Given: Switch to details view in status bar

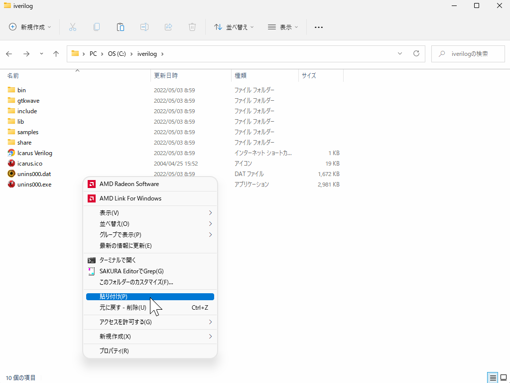Looking at the screenshot, I should click(493, 378).
